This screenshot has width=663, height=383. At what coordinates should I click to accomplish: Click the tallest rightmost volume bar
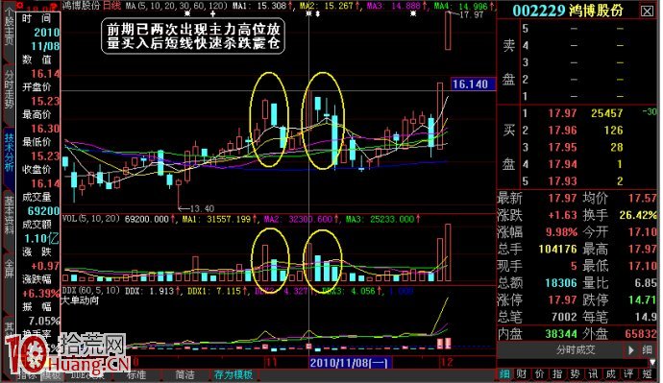[x=448, y=252]
